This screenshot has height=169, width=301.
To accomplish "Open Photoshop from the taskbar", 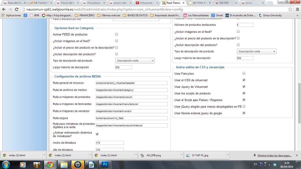I will (105, 165).
